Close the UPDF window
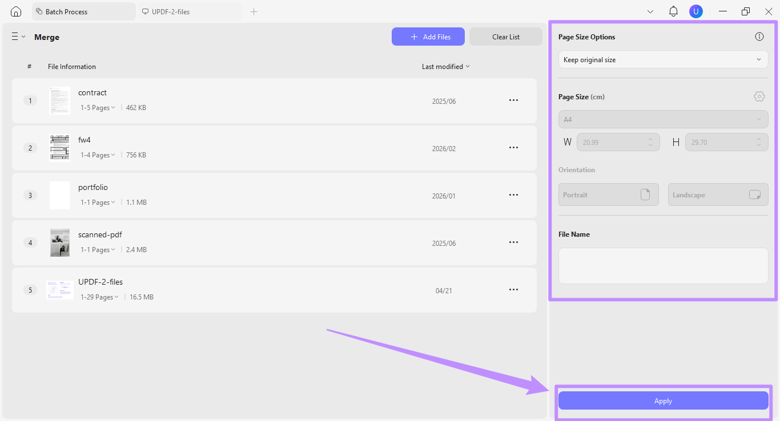 [x=768, y=11]
